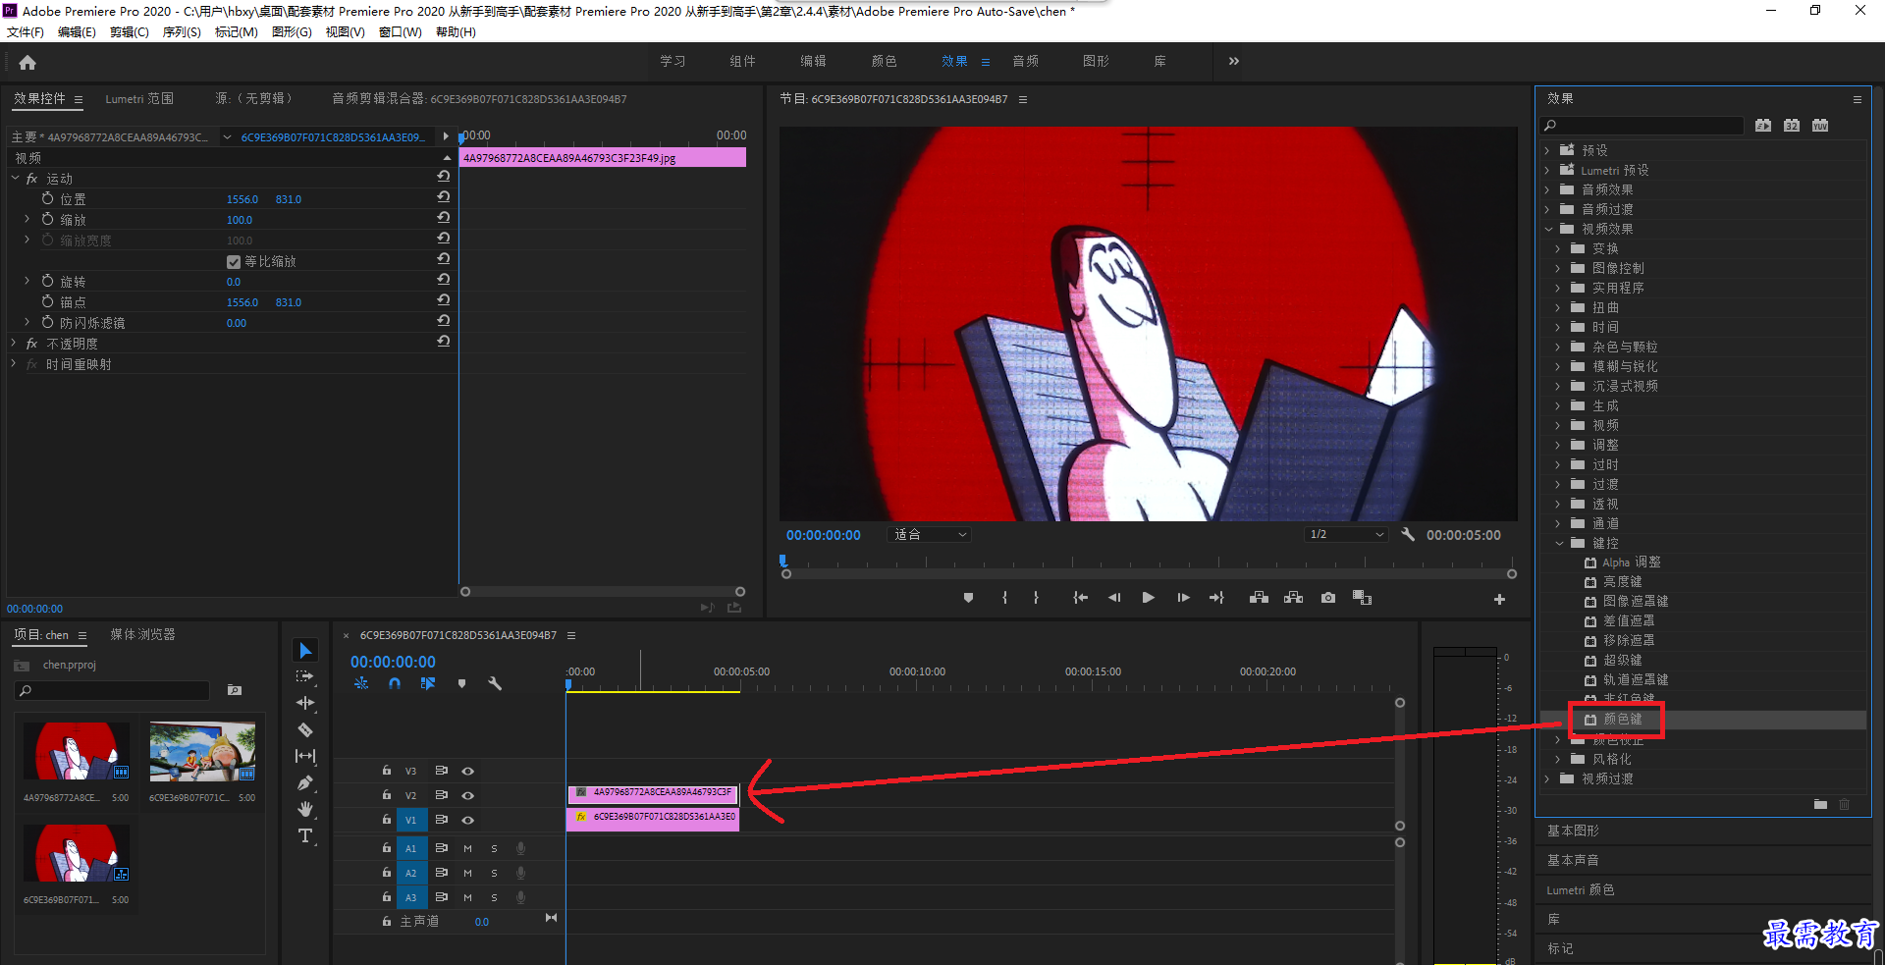Viewport: 1885px width, 965px height.
Task: Click Add Marker button in program monitor
Action: [968, 598]
